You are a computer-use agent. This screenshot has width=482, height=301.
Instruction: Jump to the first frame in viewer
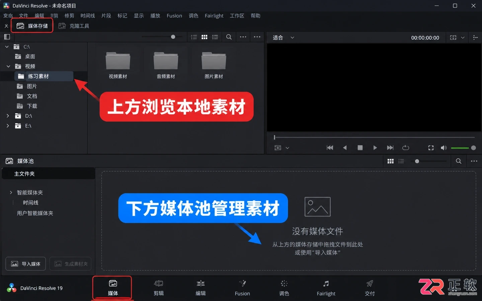pyautogui.click(x=330, y=148)
